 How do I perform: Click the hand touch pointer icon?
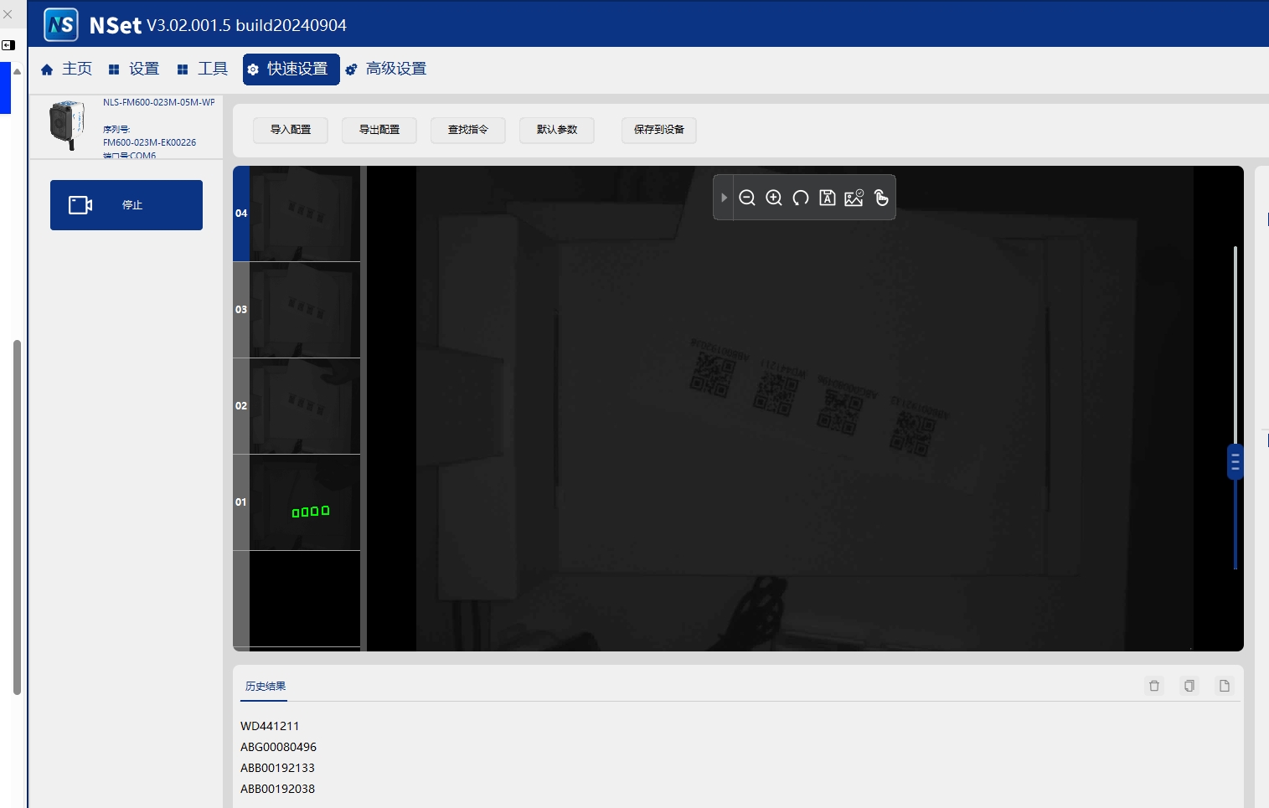881,198
